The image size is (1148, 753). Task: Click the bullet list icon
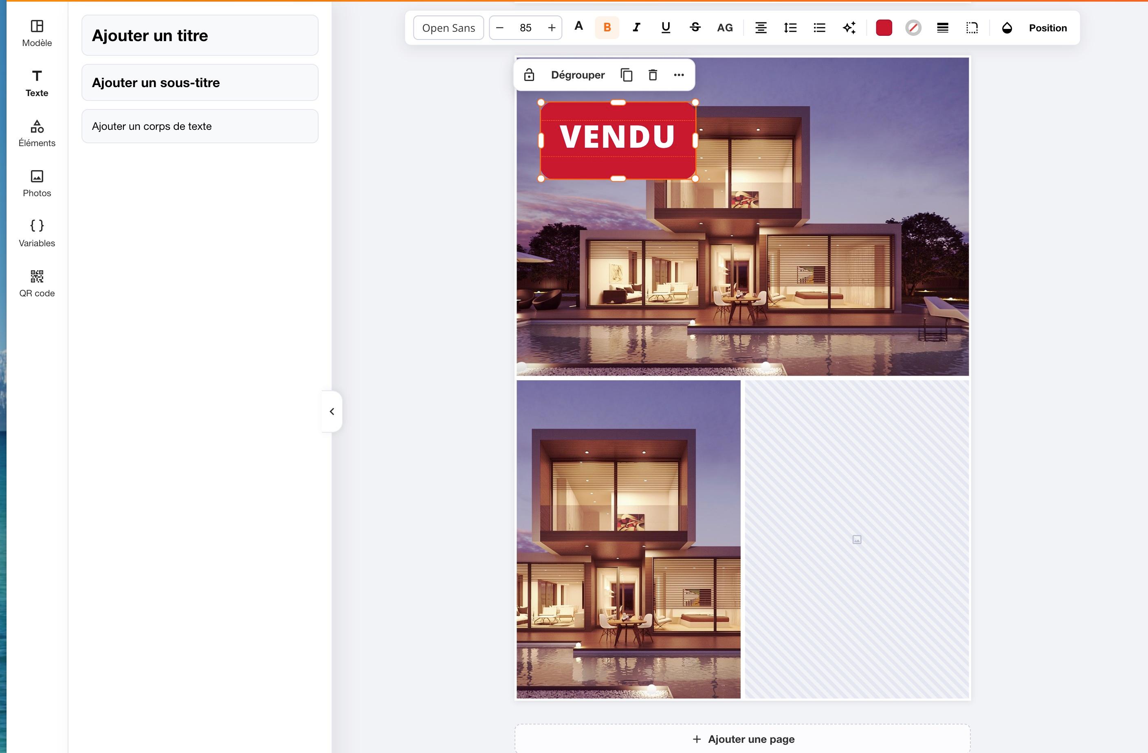pos(820,28)
